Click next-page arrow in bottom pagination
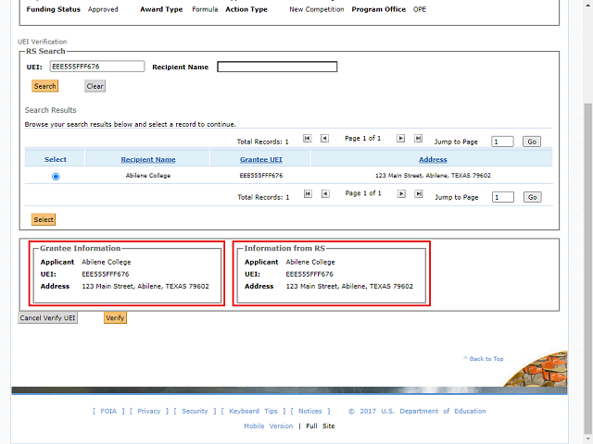The height and width of the screenshot is (444, 593). [x=401, y=193]
